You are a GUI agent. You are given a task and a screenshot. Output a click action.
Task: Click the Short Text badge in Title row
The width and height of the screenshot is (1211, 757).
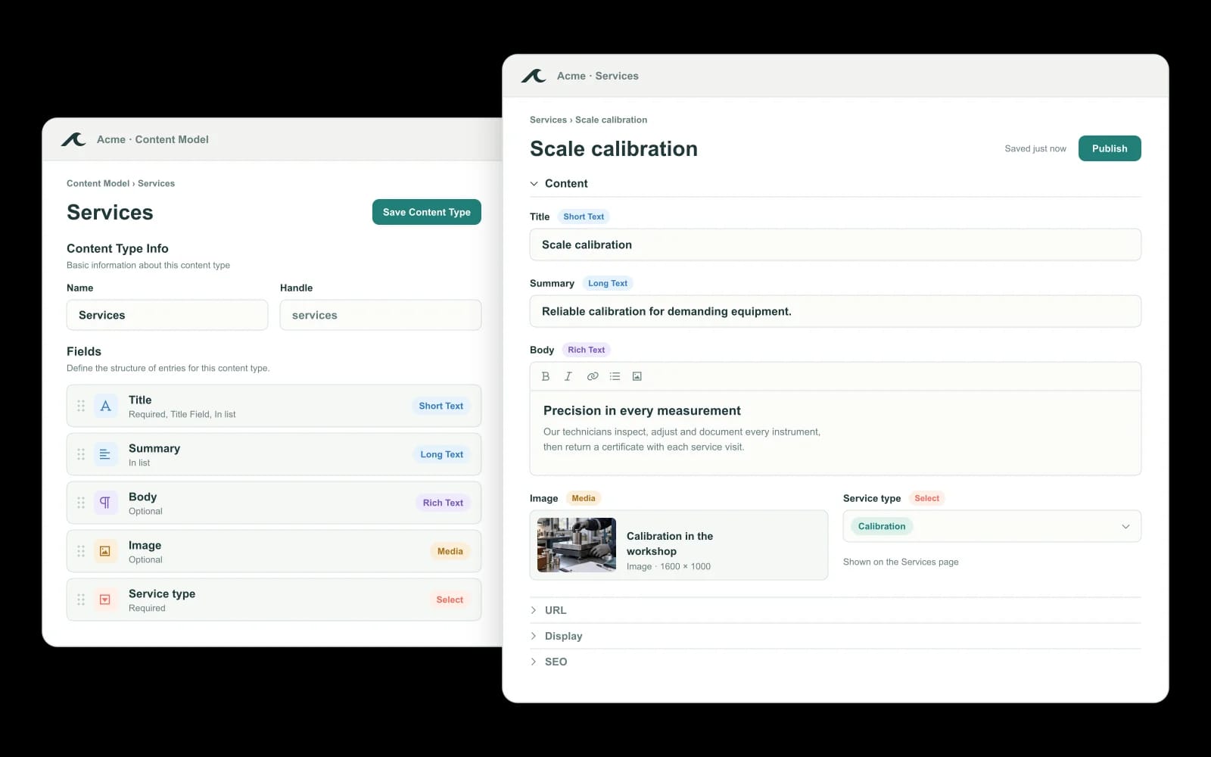[441, 406]
